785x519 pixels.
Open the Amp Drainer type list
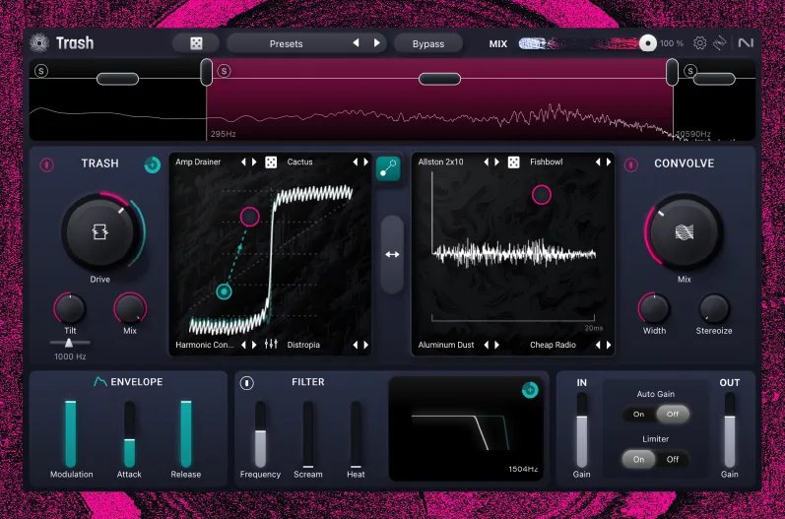(198, 162)
